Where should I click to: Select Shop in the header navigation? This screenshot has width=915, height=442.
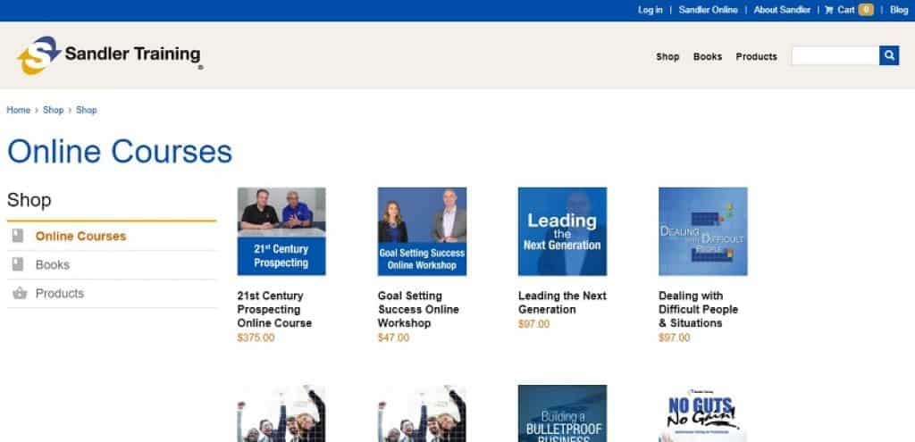click(667, 56)
